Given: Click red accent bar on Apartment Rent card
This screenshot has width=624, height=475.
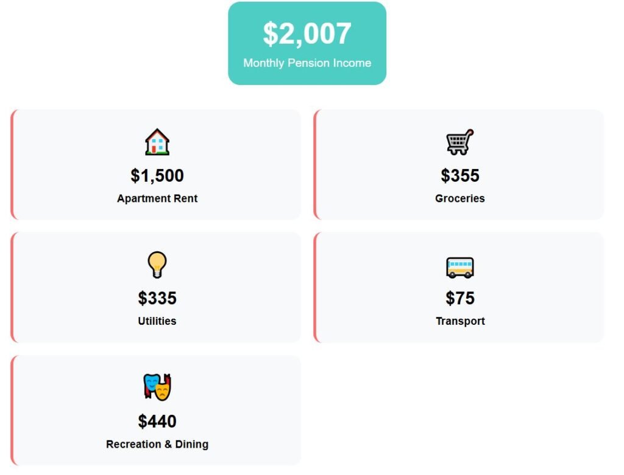Looking at the screenshot, I should [12, 164].
